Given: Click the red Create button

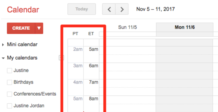Looking at the screenshot, I should (x=21, y=28).
